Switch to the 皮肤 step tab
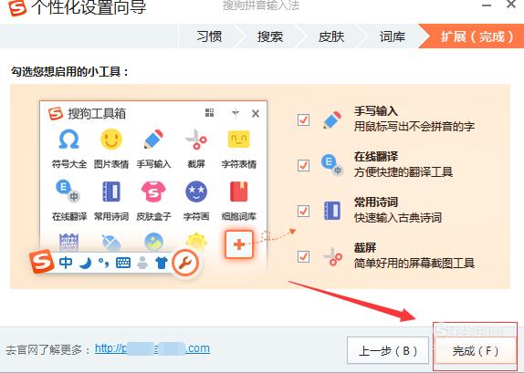The width and height of the screenshot is (524, 373). 331,36
